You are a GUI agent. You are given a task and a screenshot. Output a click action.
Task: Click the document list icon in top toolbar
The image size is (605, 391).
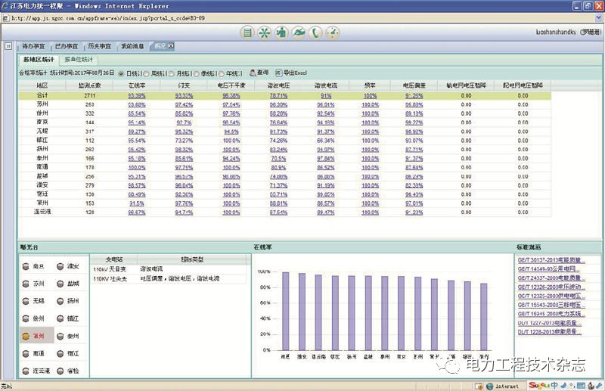coord(247,33)
